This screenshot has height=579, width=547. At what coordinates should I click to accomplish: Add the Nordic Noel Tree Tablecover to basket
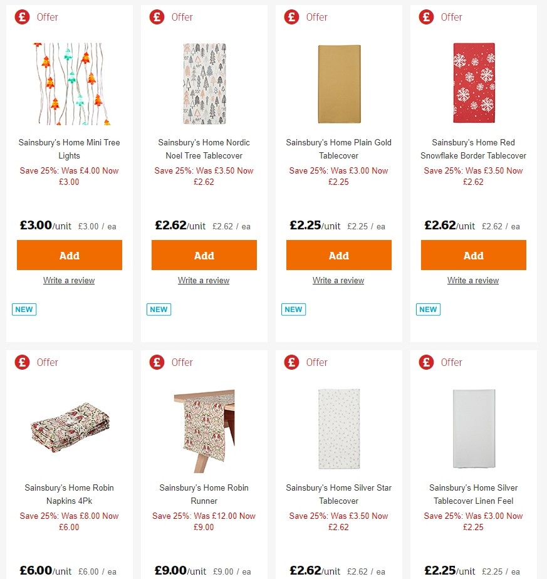tap(204, 255)
